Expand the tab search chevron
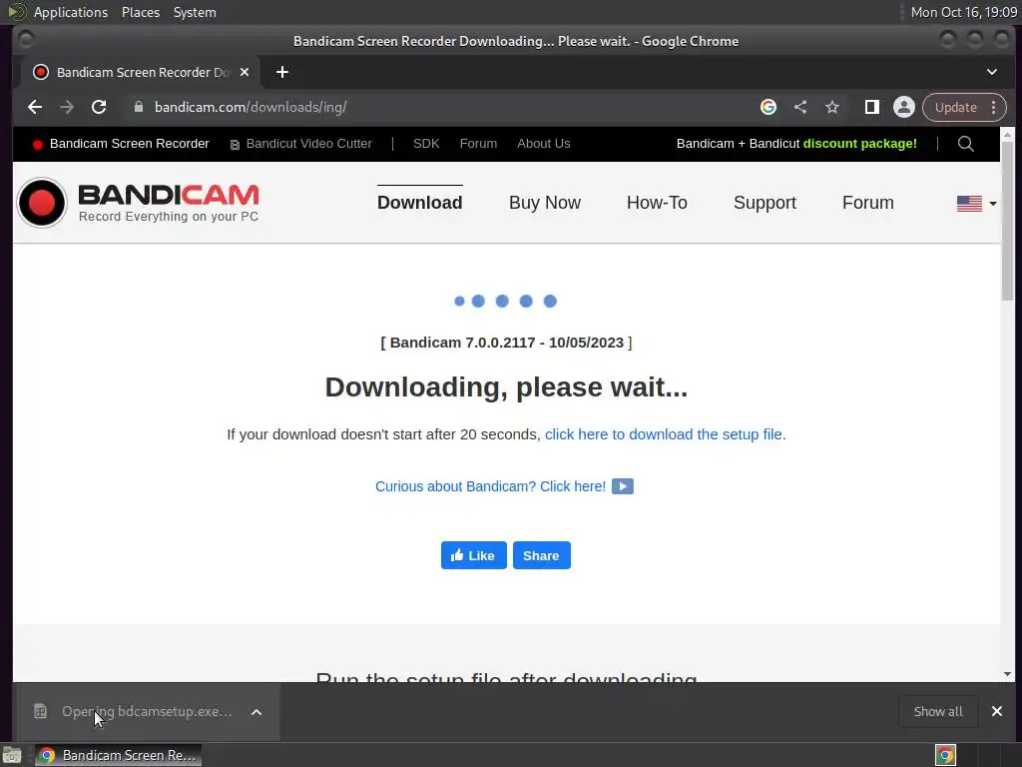1022x767 pixels. pyautogui.click(x=991, y=72)
